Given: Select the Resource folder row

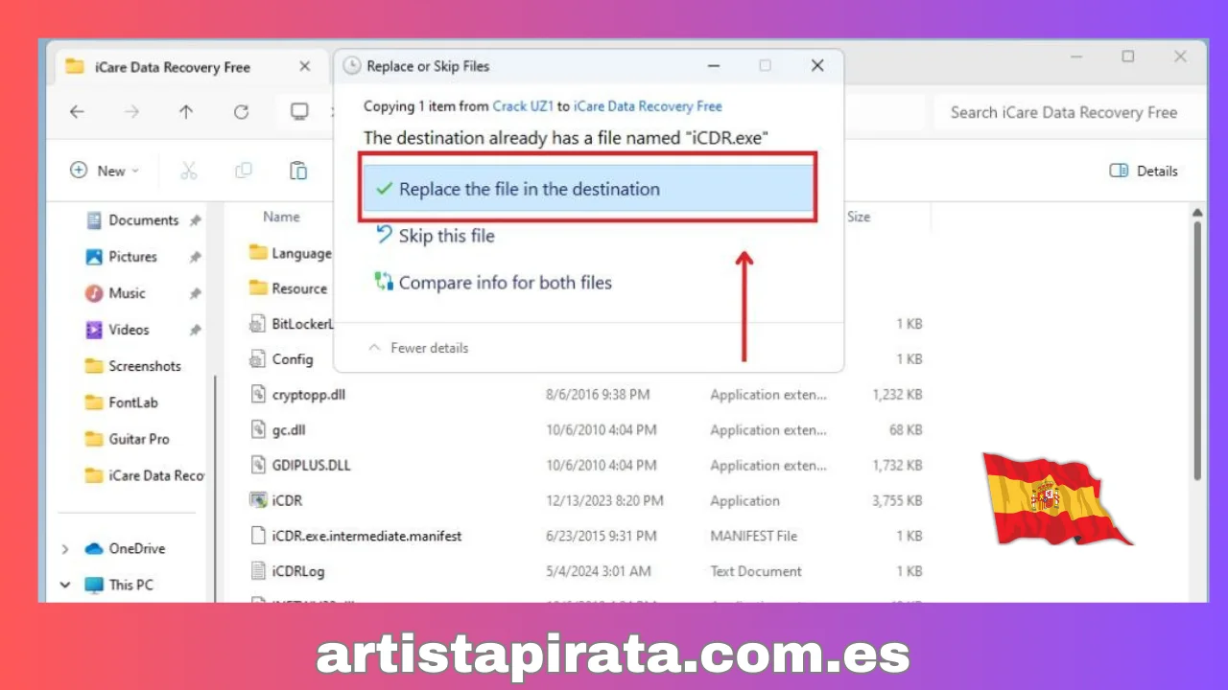Looking at the screenshot, I should point(290,288).
